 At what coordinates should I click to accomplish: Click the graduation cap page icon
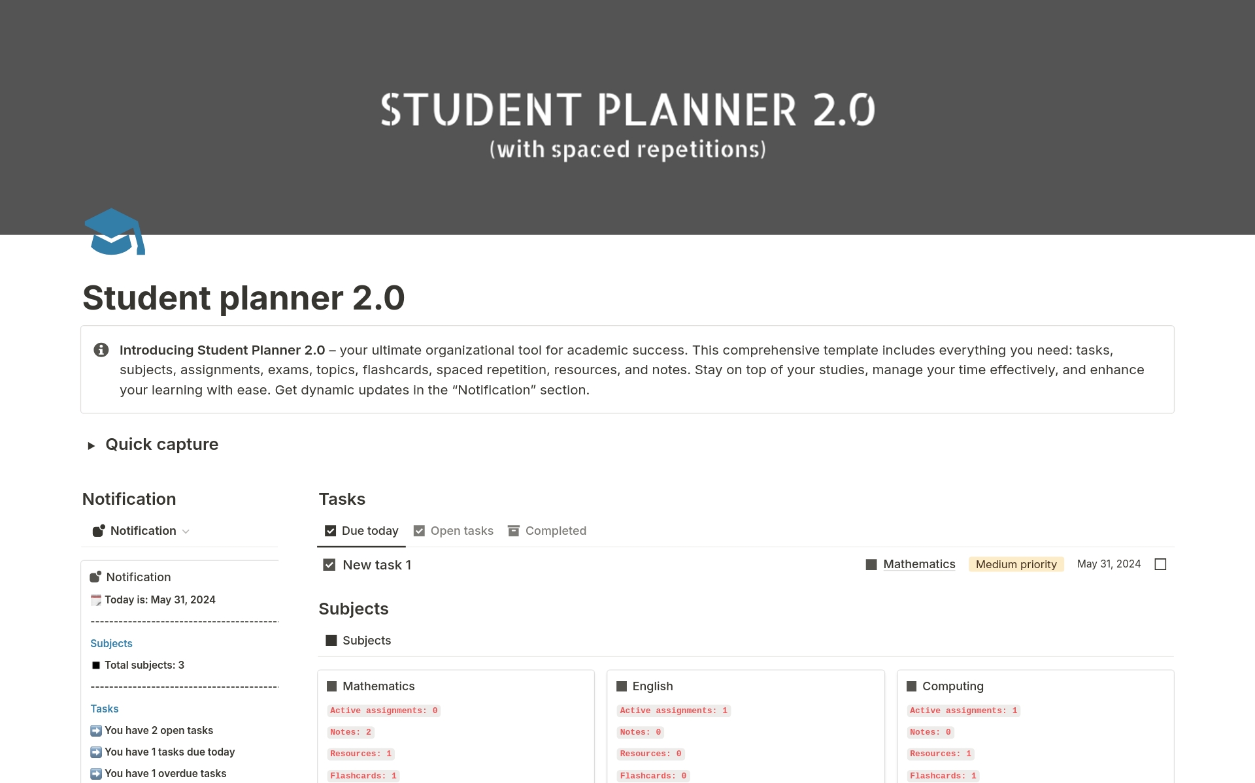[114, 232]
